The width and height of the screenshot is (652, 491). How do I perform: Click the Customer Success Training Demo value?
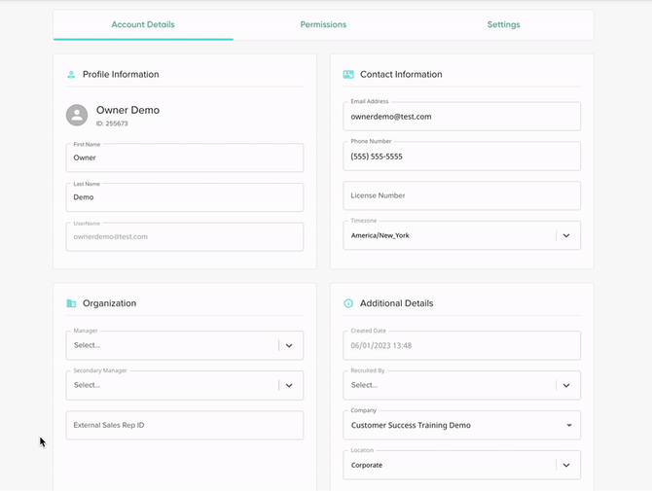tap(411, 425)
